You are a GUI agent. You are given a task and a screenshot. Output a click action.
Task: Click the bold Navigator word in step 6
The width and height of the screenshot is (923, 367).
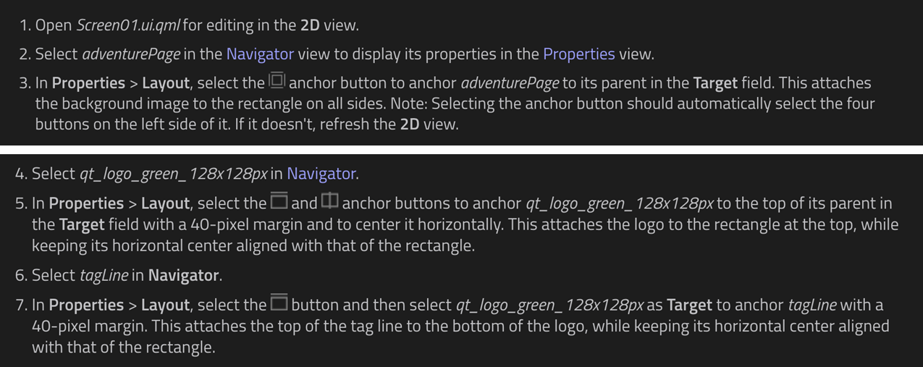tap(183, 276)
